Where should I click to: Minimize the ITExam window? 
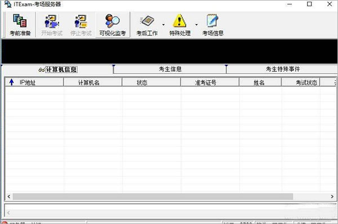coord(290,4)
